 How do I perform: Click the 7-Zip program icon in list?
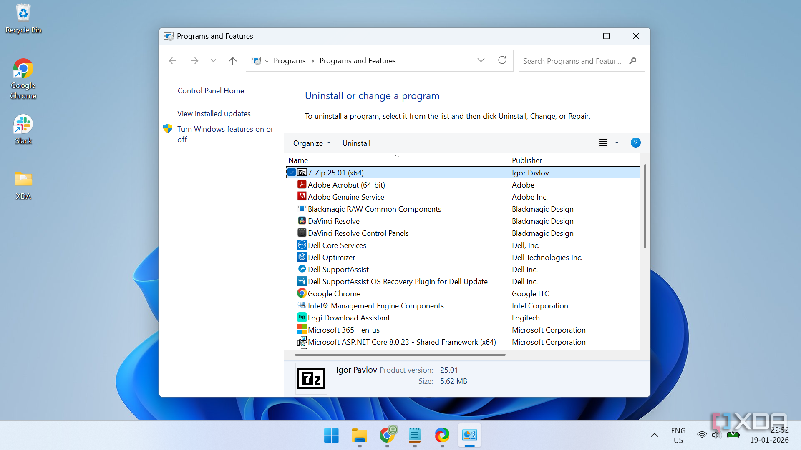(x=302, y=172)
